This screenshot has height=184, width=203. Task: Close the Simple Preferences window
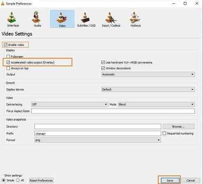tap(197, 3)
